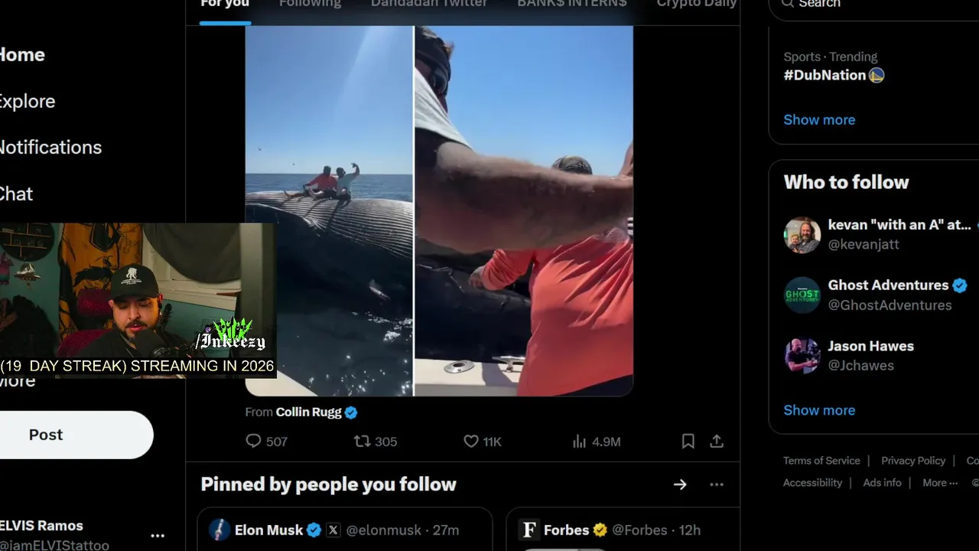Select the Crypto Daily tab
The image size is (979, 551).
pyautogui.click(x=696, y=4)
